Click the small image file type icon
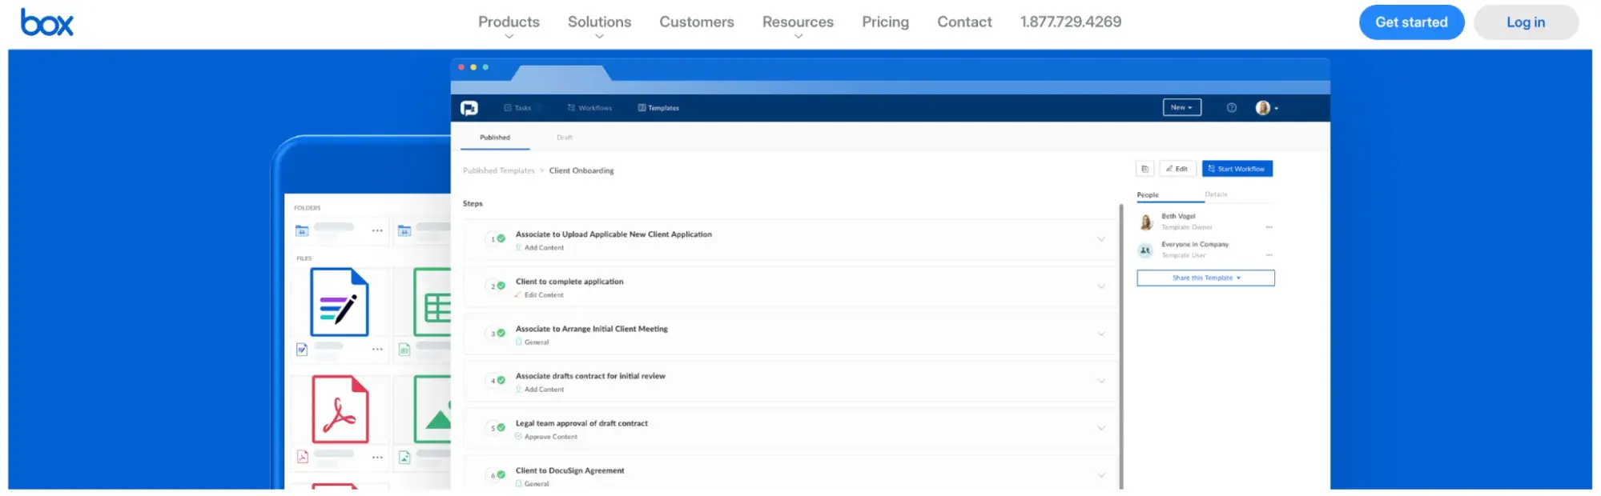This screenshot has width=1601, height=496. [x=404, y=457]
